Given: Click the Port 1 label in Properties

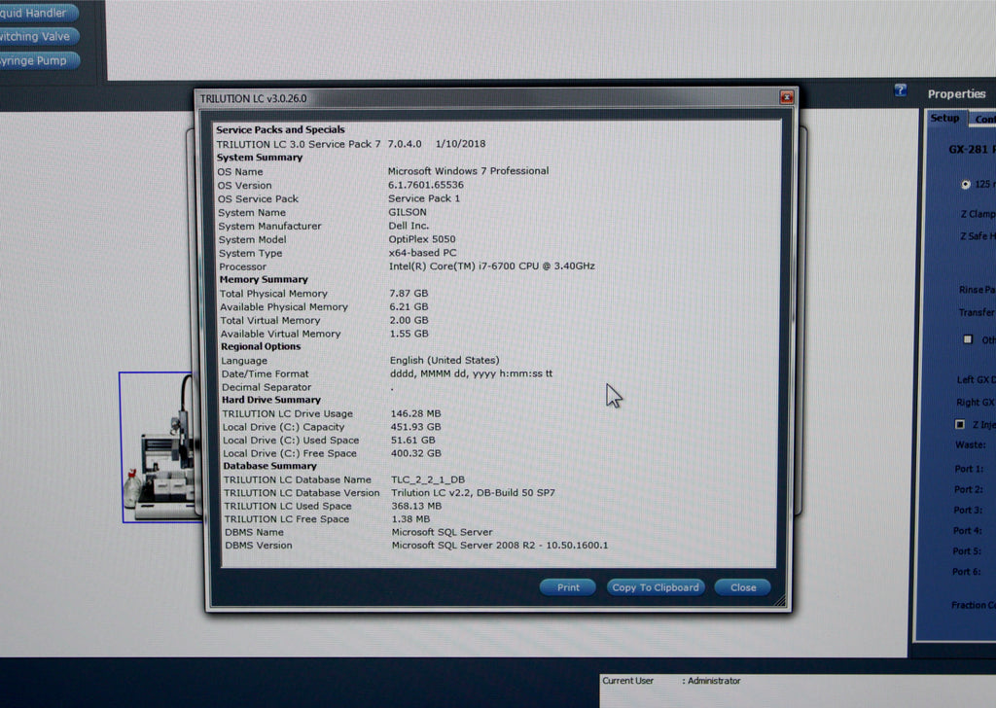Looking at the screenshot, I should tap(968, 469).
